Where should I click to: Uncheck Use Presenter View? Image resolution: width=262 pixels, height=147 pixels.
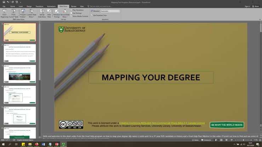(92, 15)
